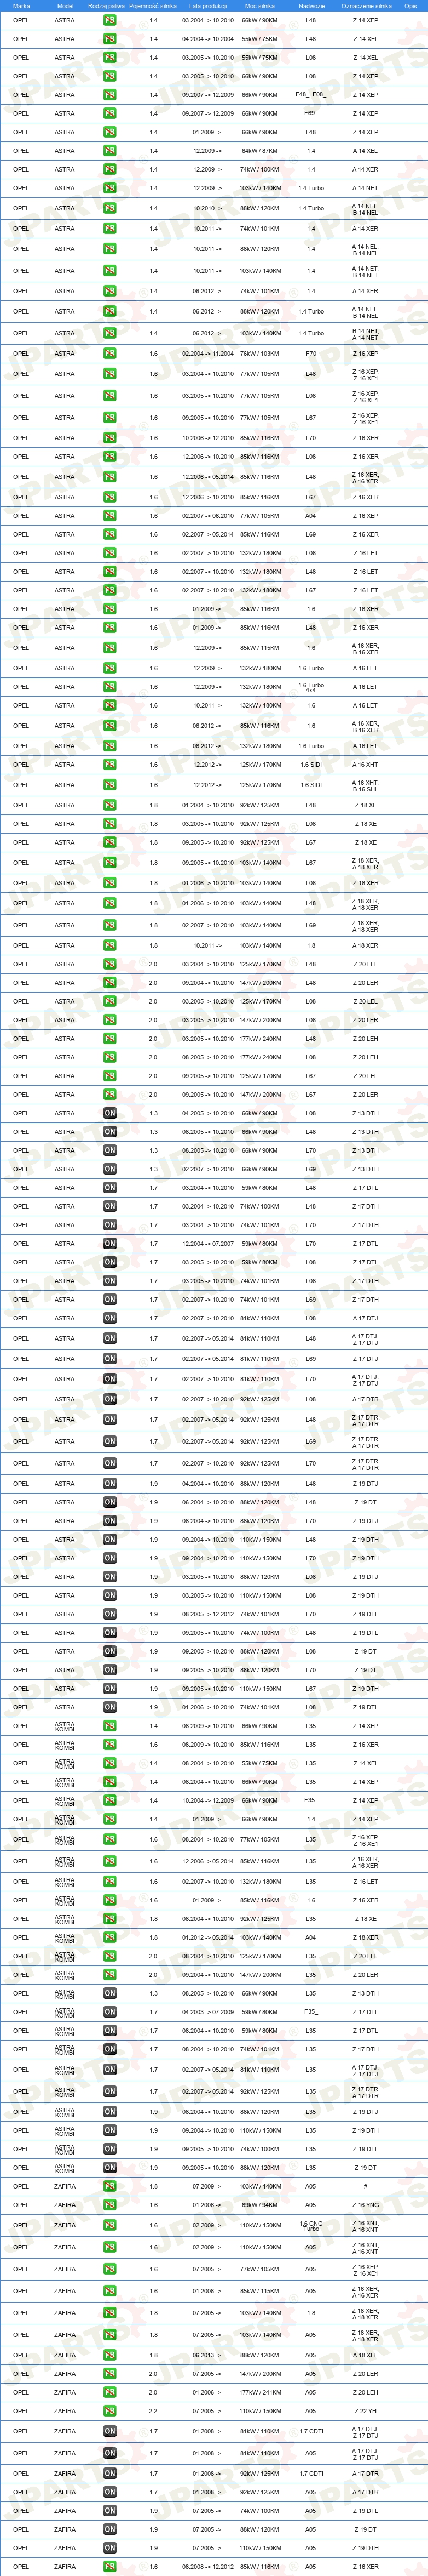This screenshot has width=428, height=2576.
Task: Click petrol icon in Astra 1.6 A04 row
Action: pyautogui.click(x=110, y=516)
